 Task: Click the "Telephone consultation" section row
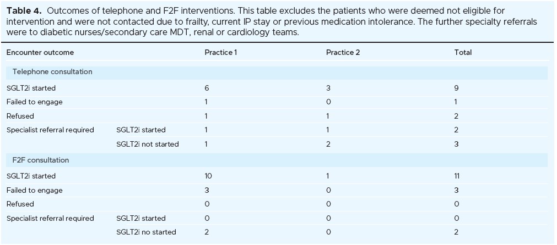click(52, 72)
